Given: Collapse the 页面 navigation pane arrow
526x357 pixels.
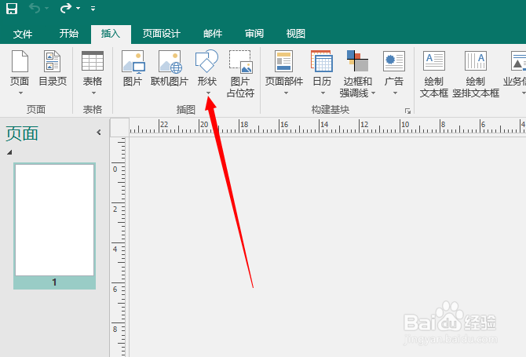Looking at the screenshot, I should [x=99, y=133].
